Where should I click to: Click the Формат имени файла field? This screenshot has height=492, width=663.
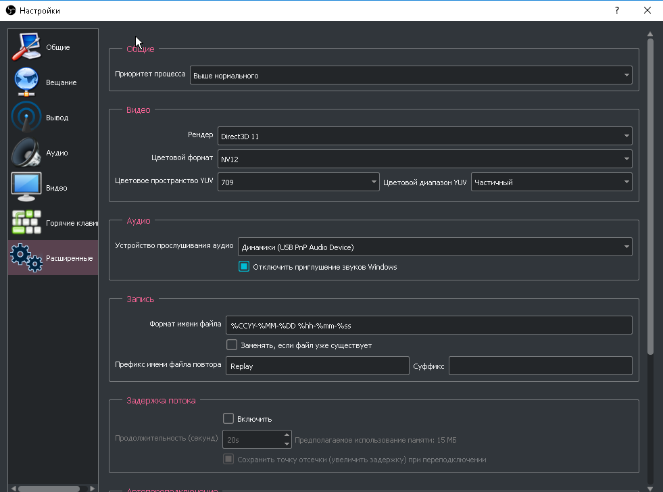point(429,325)
